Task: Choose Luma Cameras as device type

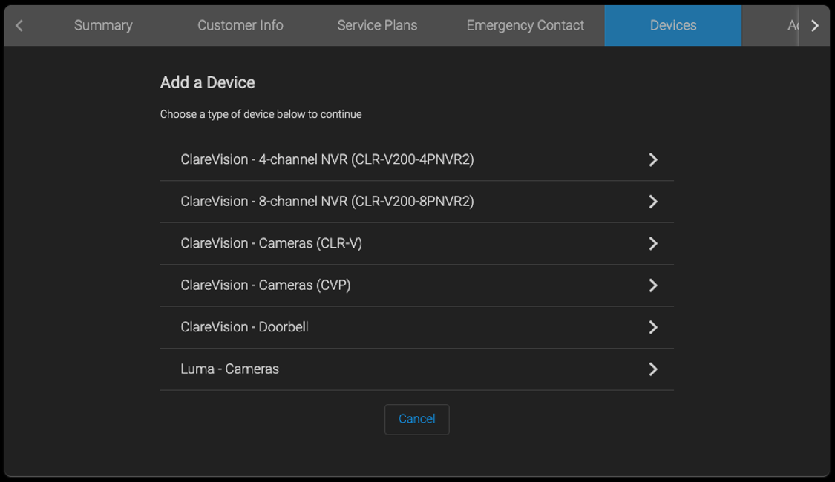Action: tap(416, 369)
